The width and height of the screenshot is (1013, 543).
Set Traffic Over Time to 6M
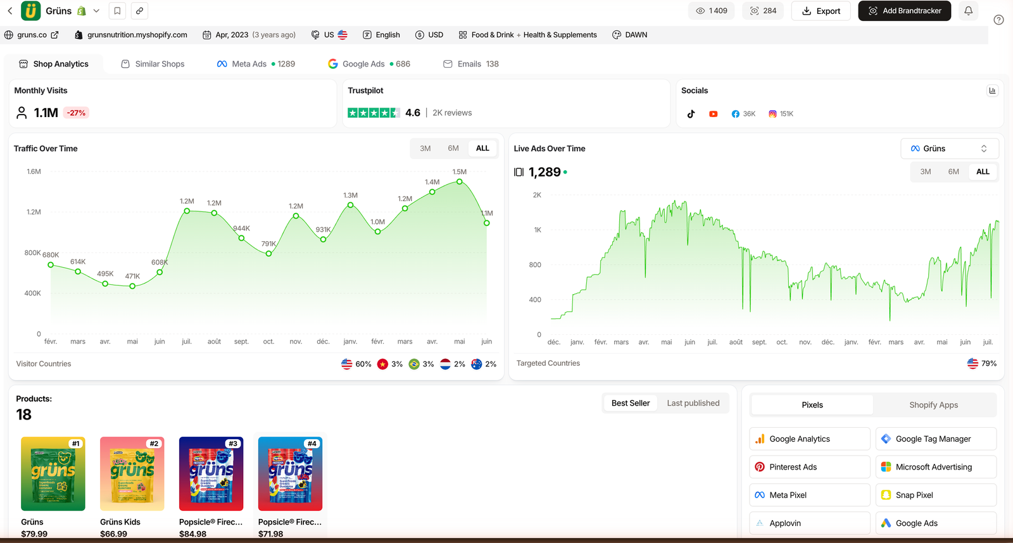pyautogui.click(x=453, y=148)
